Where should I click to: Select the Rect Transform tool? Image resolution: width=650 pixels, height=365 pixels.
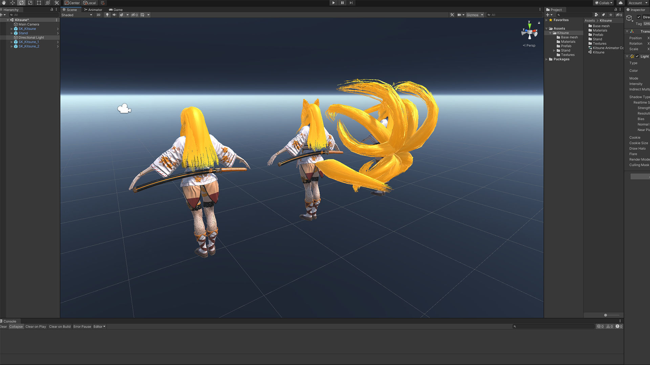coord(39,3)
